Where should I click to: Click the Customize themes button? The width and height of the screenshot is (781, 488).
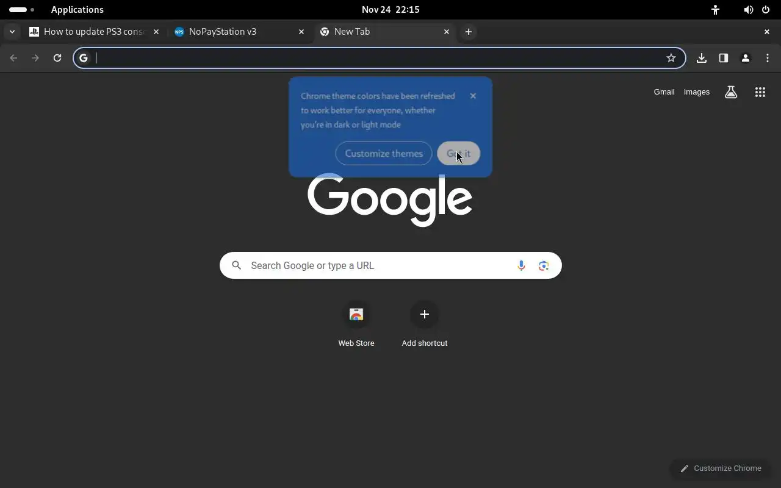384,153
